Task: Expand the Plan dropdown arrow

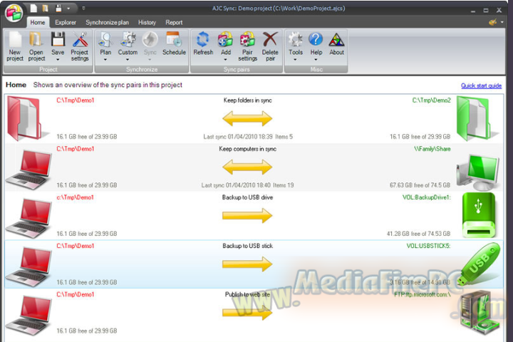Action: pos(105,60)
